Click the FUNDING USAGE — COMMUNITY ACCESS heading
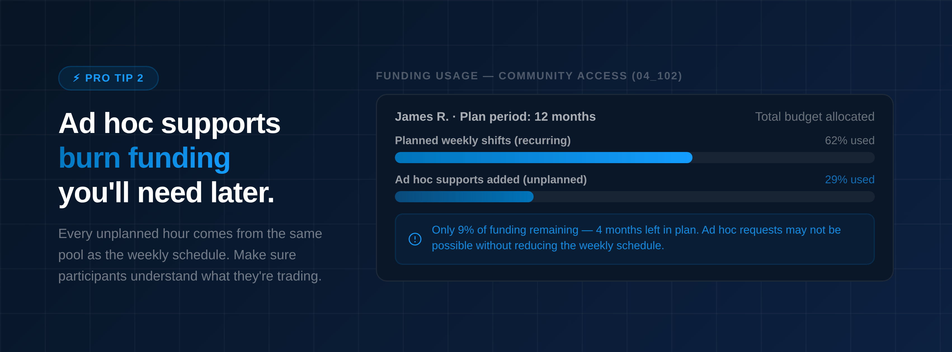 (529, 76)
